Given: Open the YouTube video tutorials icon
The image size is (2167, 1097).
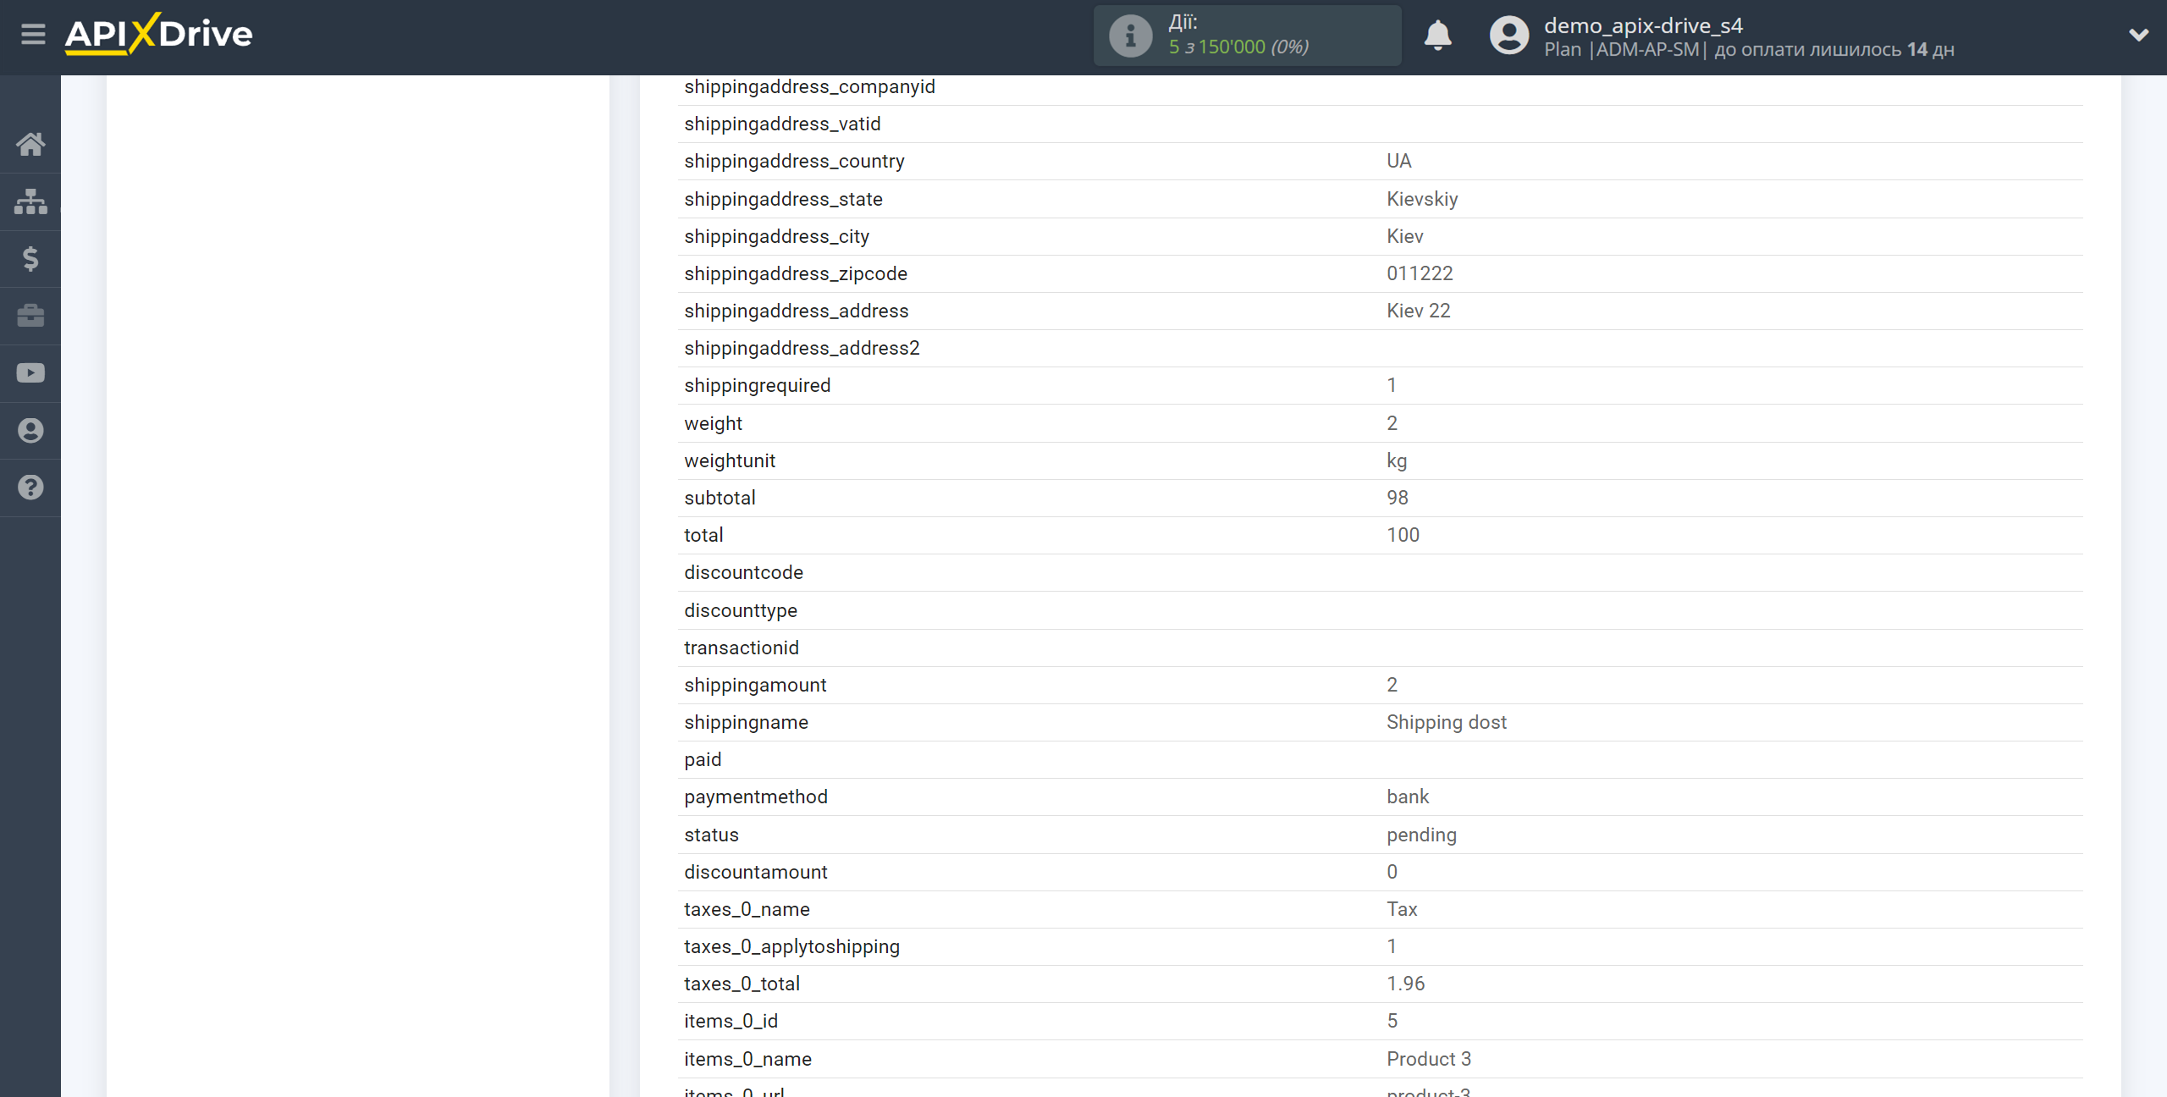Looking at the screenshot, I should (x=30, y=373).
